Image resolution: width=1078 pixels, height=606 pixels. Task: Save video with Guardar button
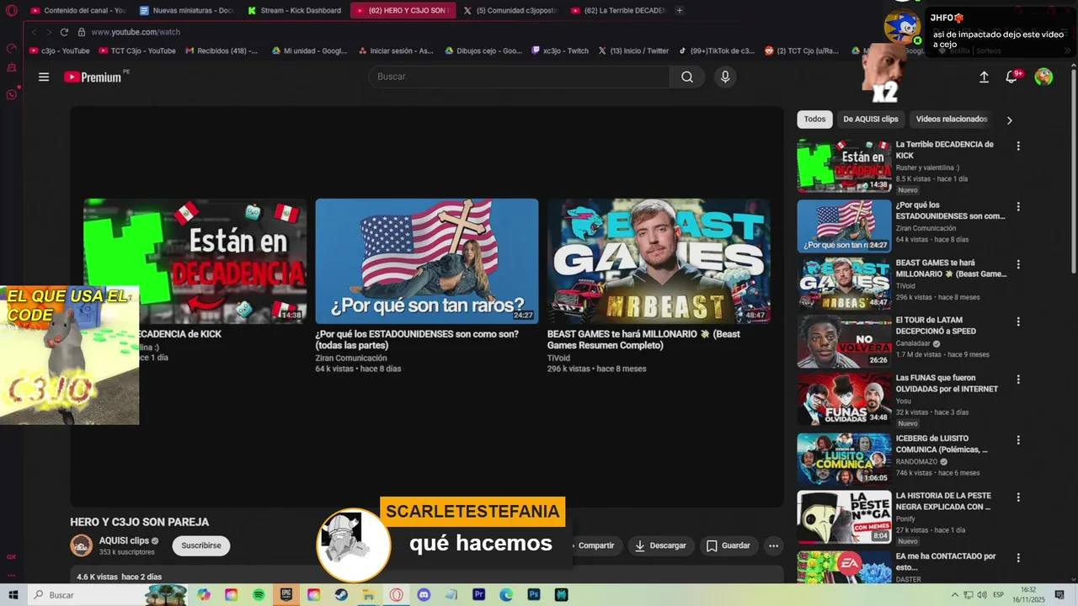pos(728,545)
